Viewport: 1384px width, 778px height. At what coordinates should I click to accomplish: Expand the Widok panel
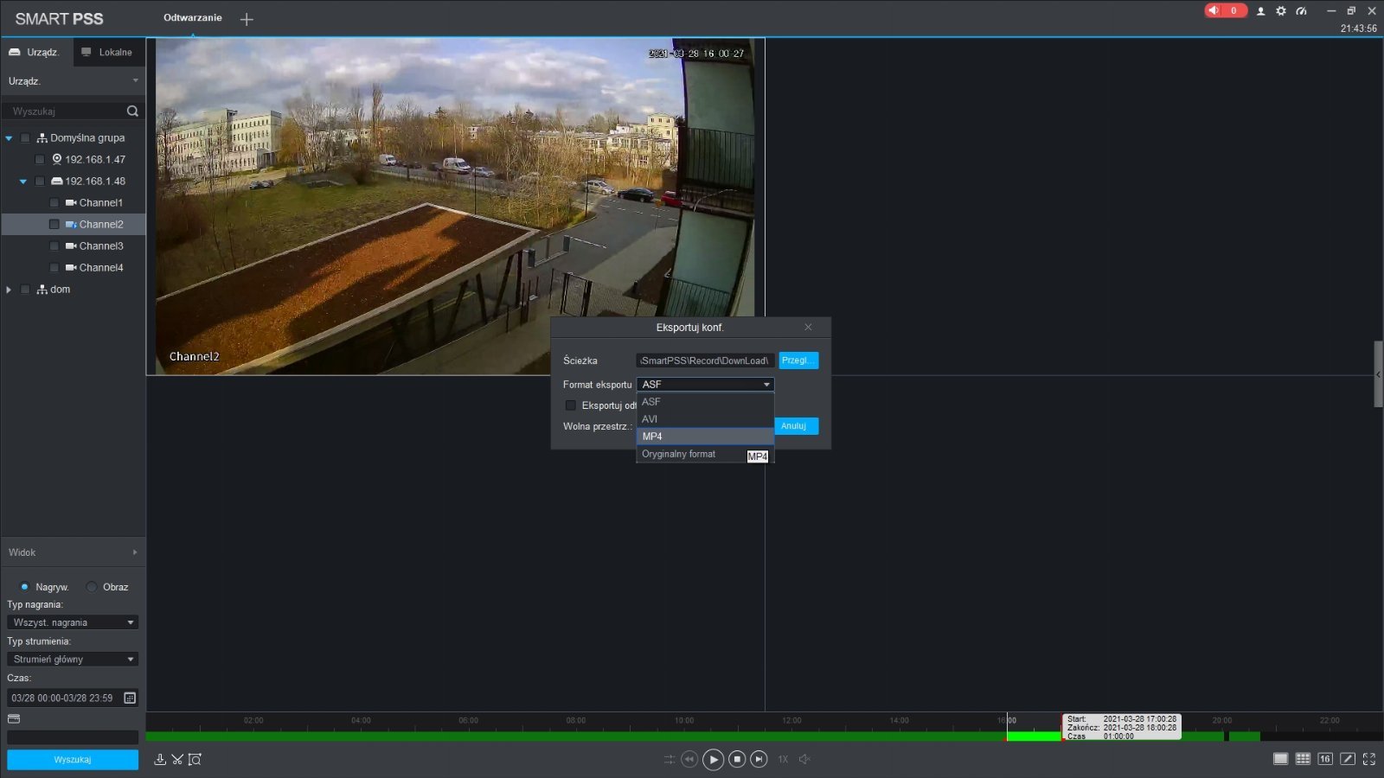point(73,552)
